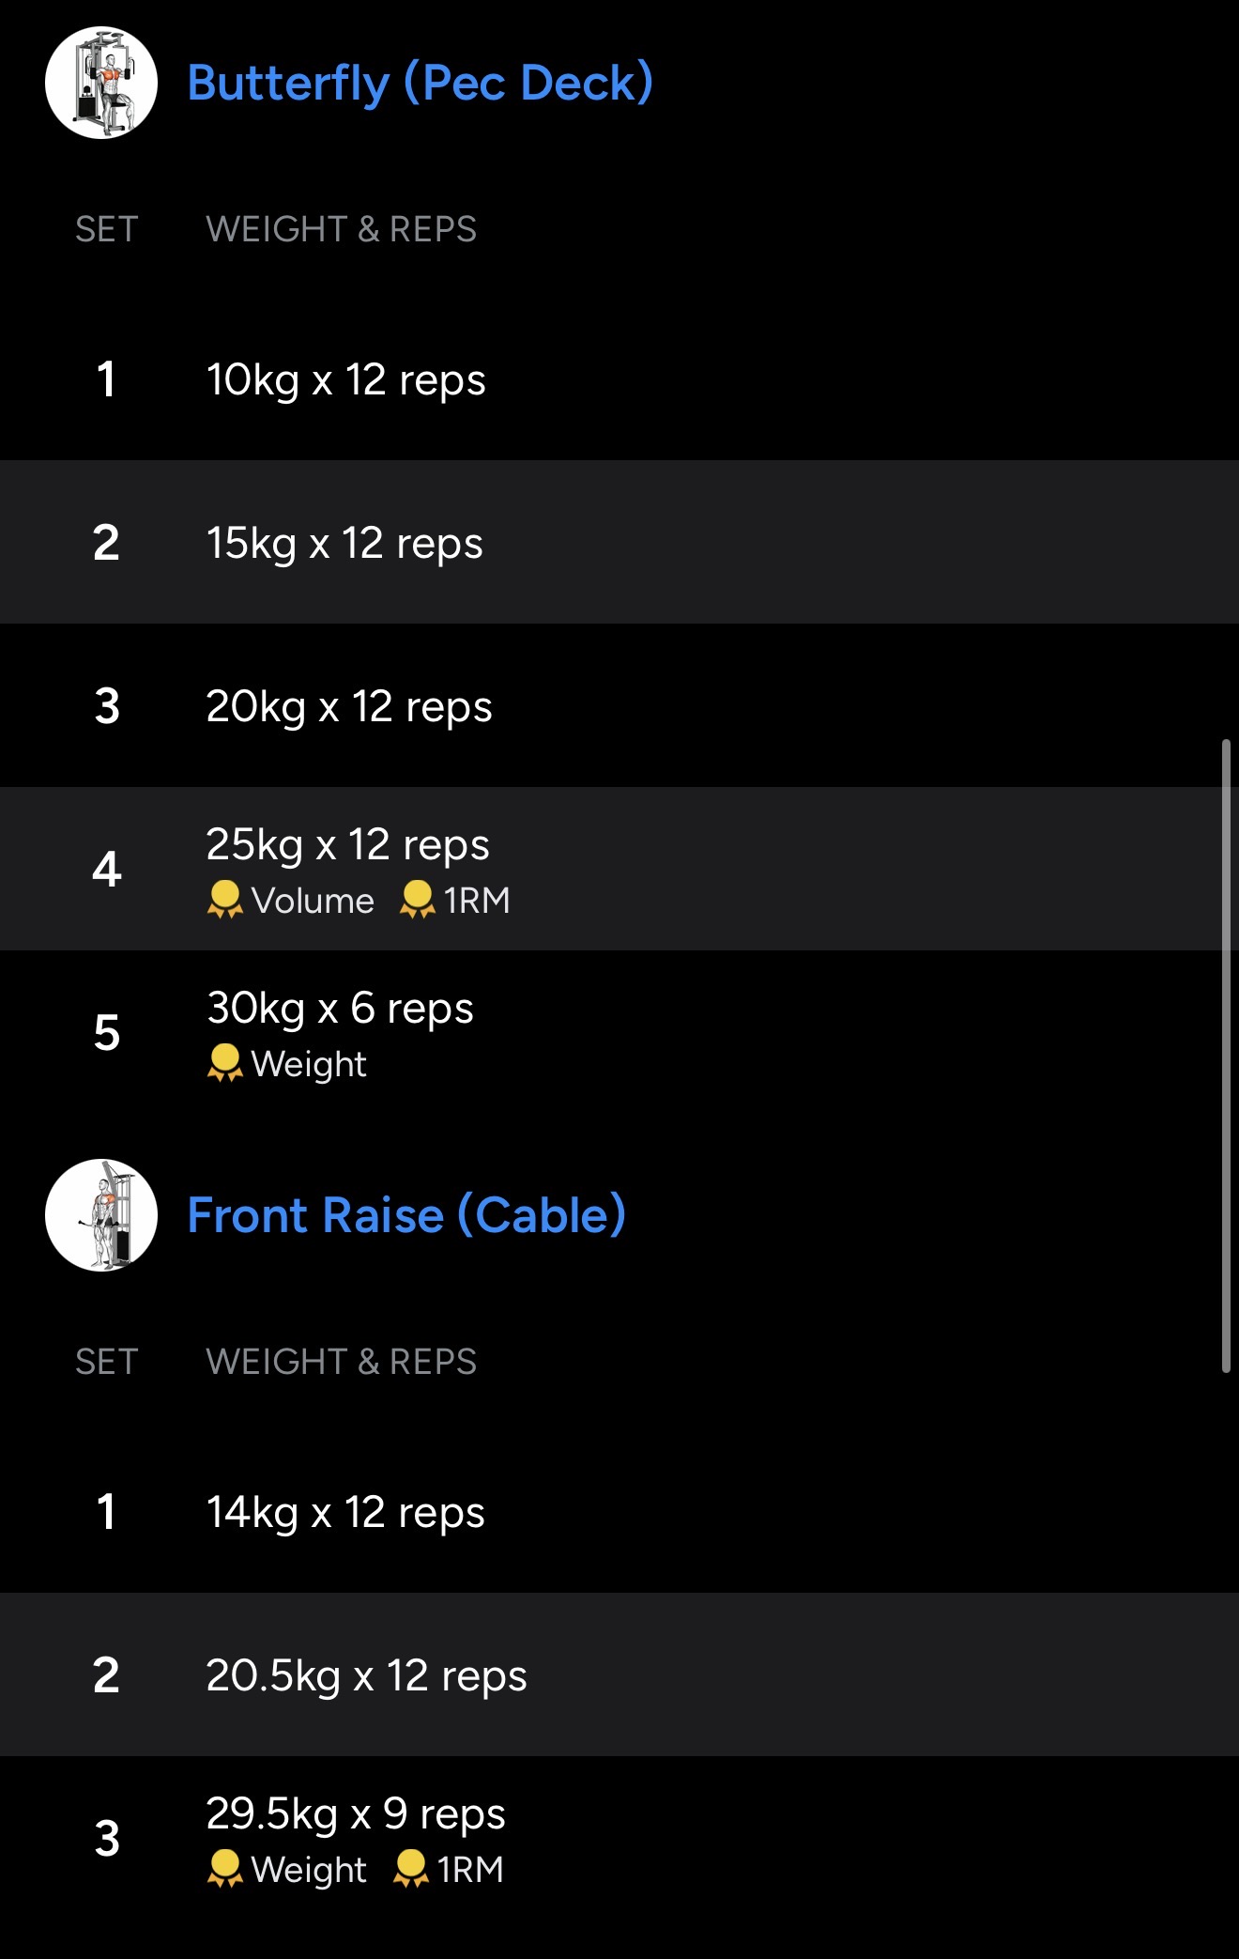Select the 25kg x 12 reps set
The height and width of the screenshot is (1959, 1239).
(347, 844)
